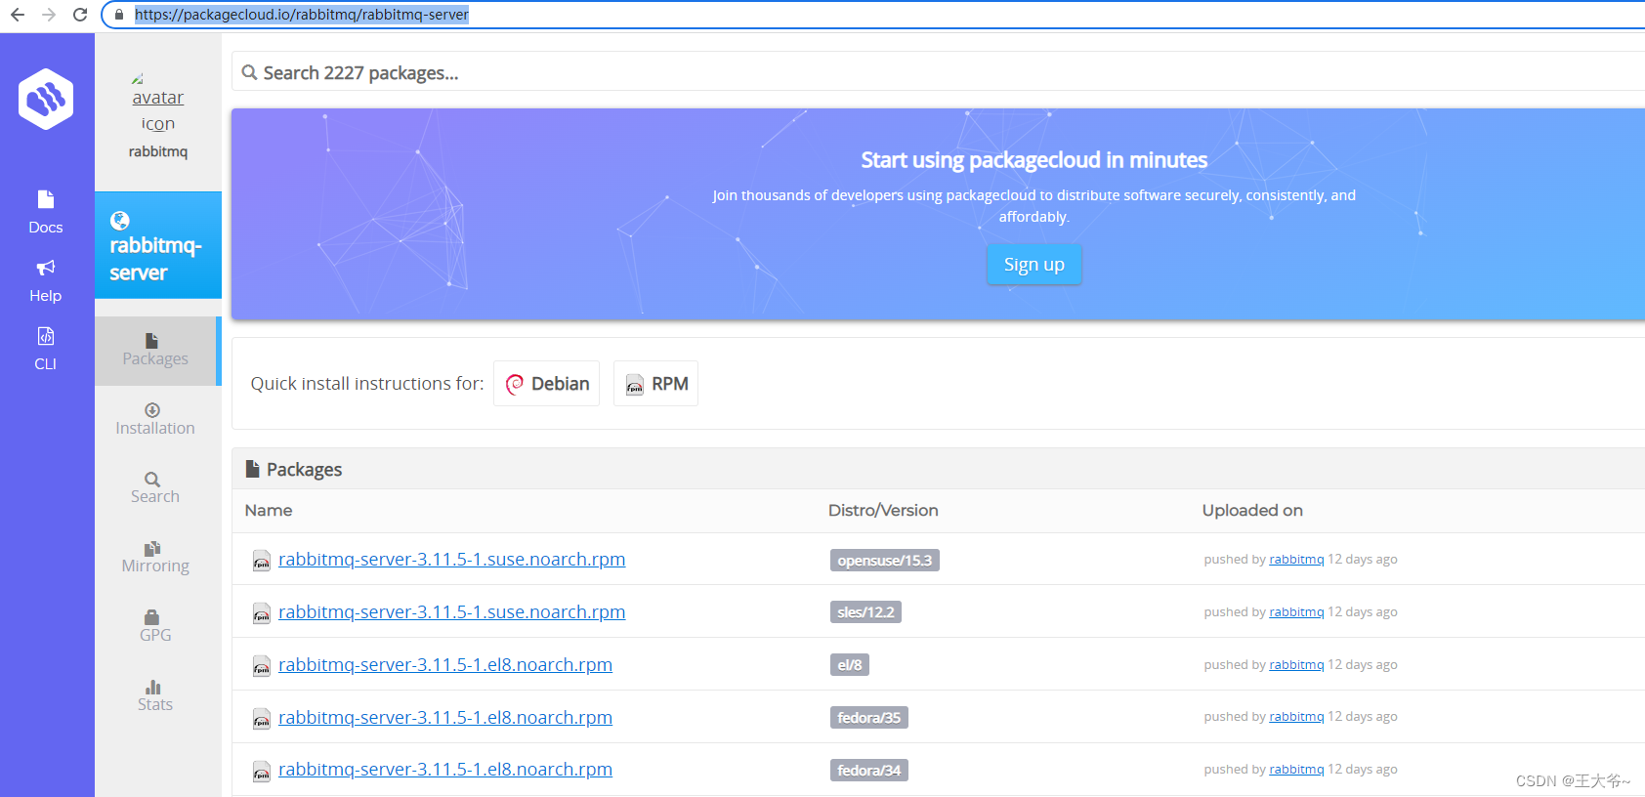Screen dimensions: 1645x797
Task: Click the browser forward arrow
Action: coord(49,15)
